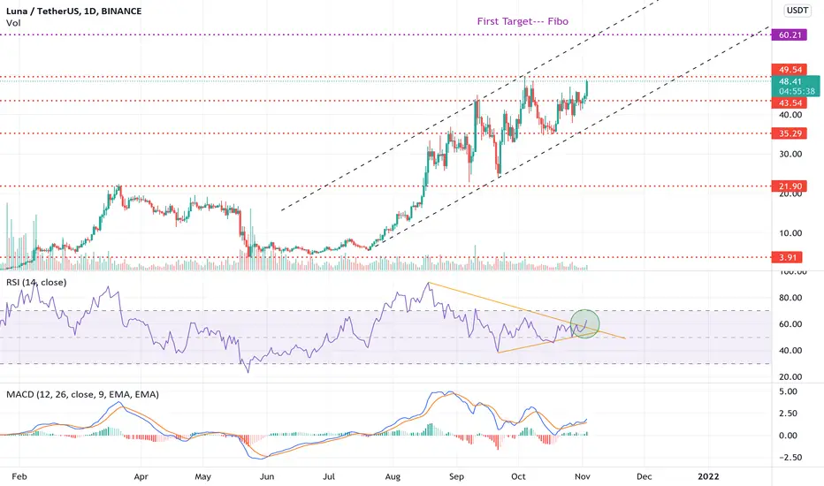Click the May date on time axis

[202, 476]
